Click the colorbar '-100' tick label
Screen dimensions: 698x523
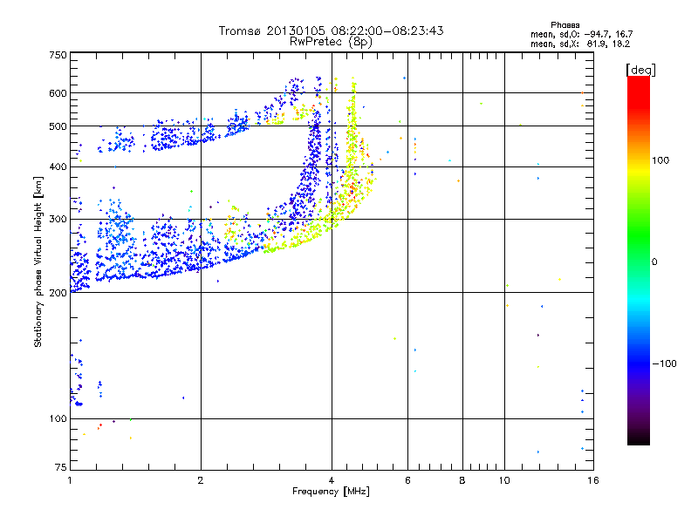[x=664, y=363]
